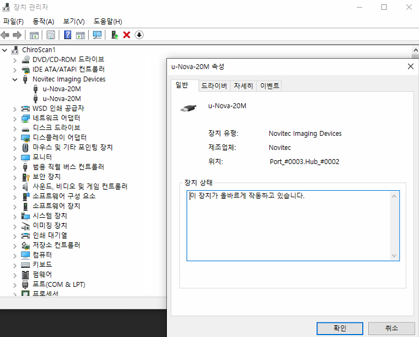Viewport: 419px width, 337px height.
Task: Collapse the ChiroScan1 root node
Action: click(6, 50)
